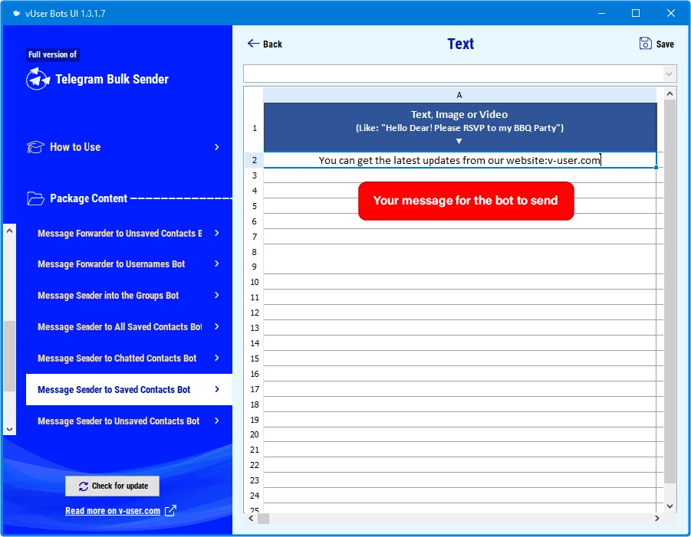Expand Message Sender to Unsaved Contacts Bot chevron
This screenshot has height=537, width=691.
(217, 421)
